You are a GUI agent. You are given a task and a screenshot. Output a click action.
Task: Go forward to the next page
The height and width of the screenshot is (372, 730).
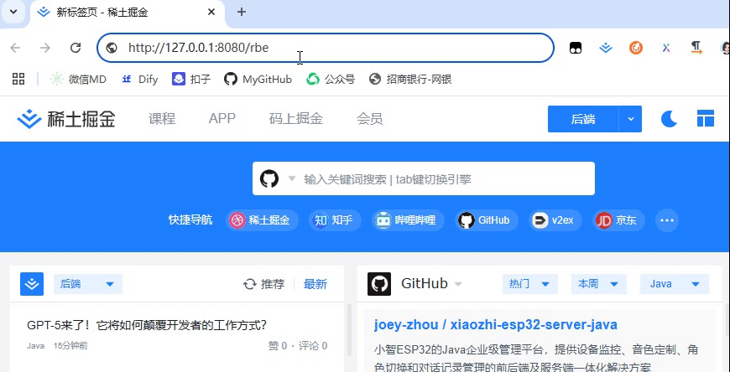point(45,48)
